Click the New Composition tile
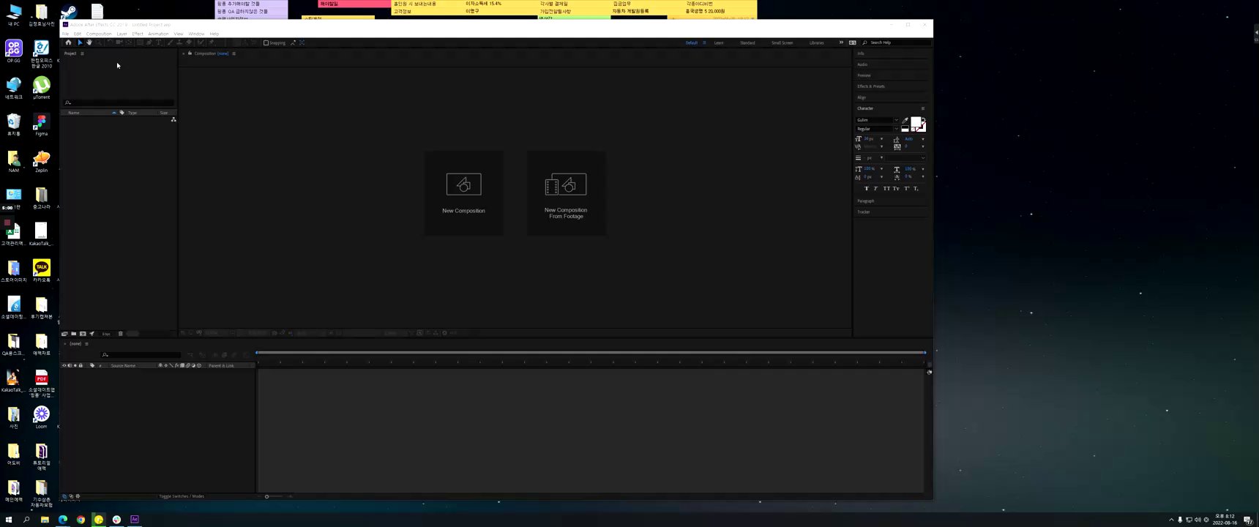The image size is (1259, 527). tap(463, 193)
